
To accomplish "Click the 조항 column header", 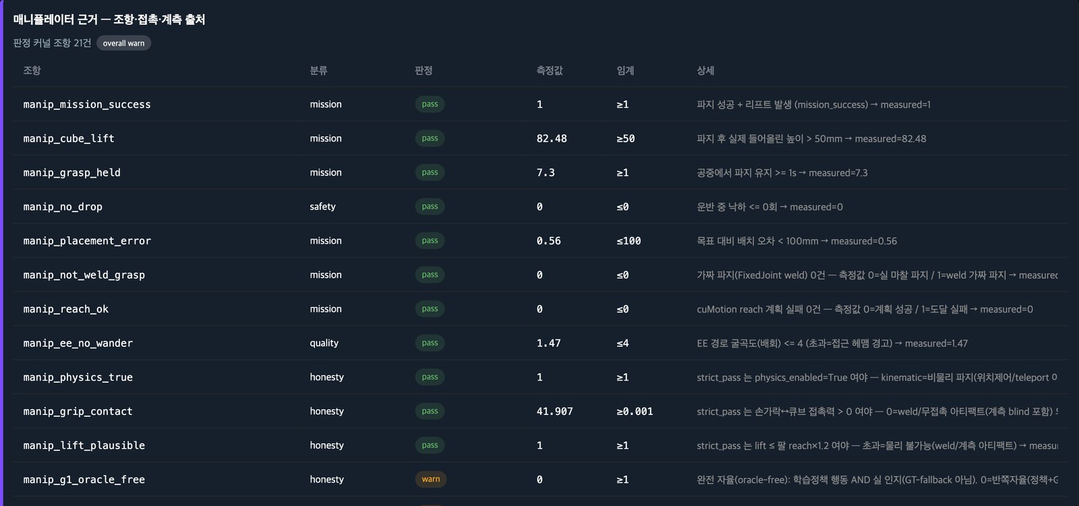I will [32, 70].
